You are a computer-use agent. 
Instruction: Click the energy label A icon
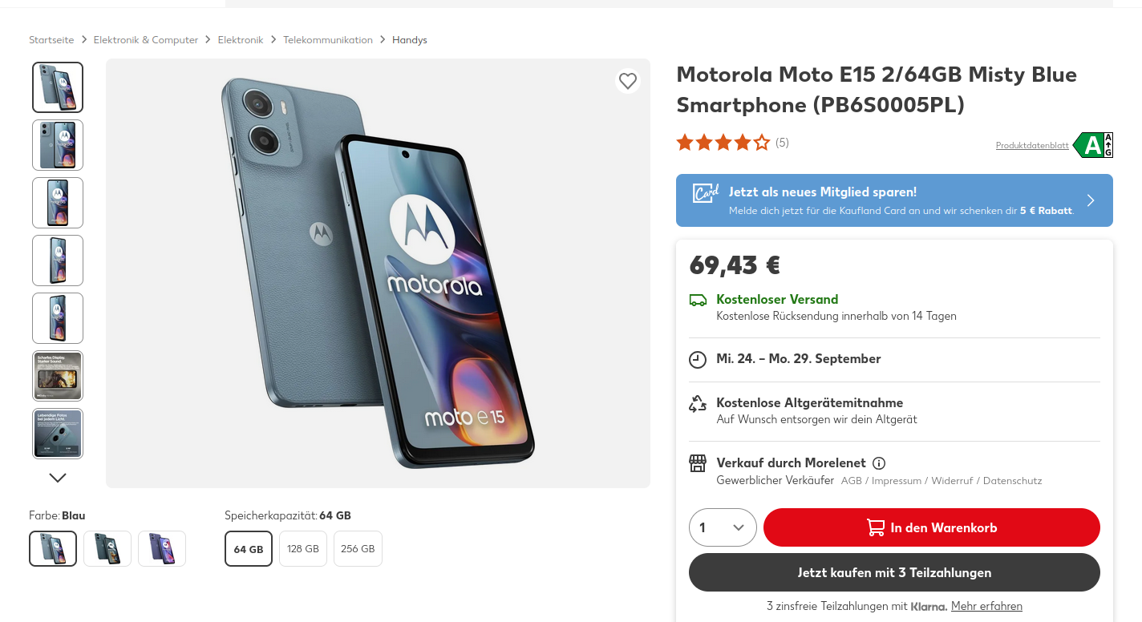(1093, 145)
